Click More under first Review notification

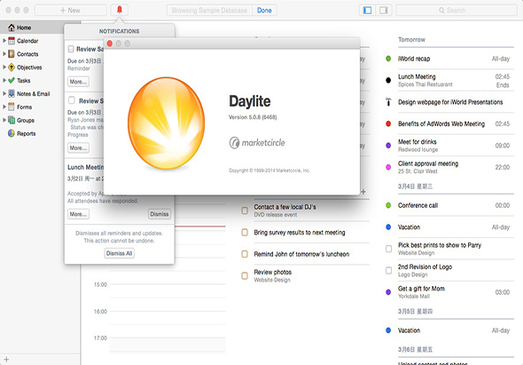pyautogui.click(x=78, y=82)
